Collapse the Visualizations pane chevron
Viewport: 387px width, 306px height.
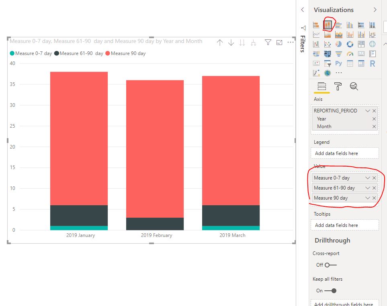click(375, 10)
